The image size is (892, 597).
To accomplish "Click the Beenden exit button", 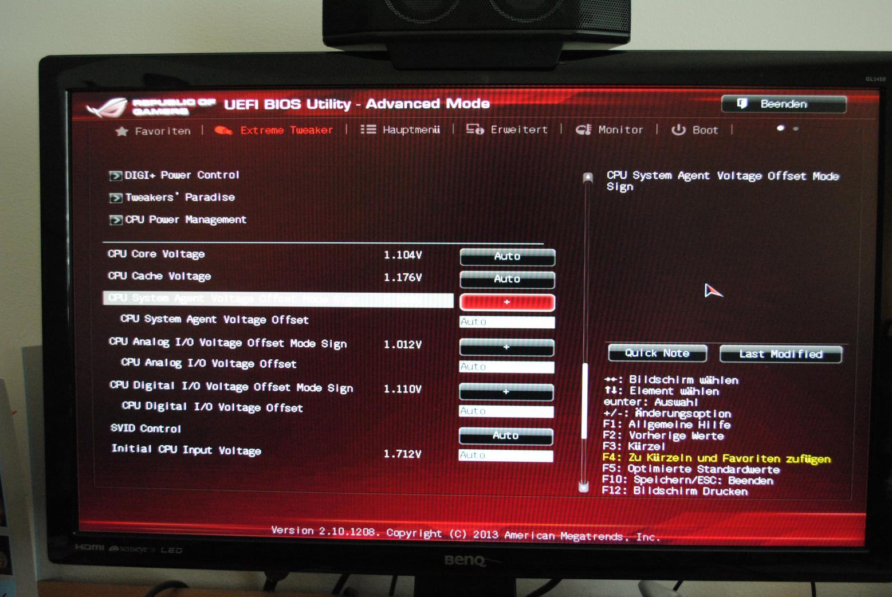I will tap(784, 104).
